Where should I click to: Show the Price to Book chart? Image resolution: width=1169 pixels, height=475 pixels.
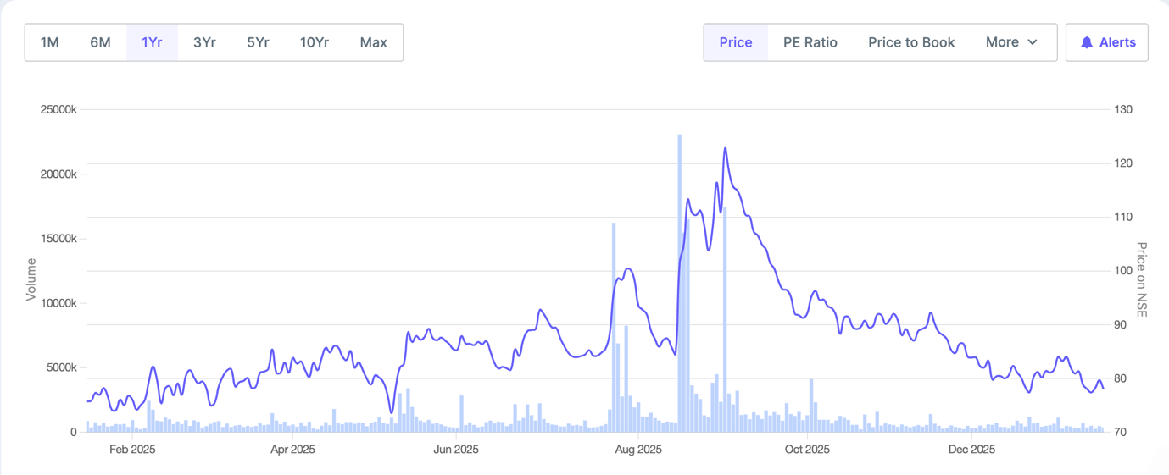911,42
